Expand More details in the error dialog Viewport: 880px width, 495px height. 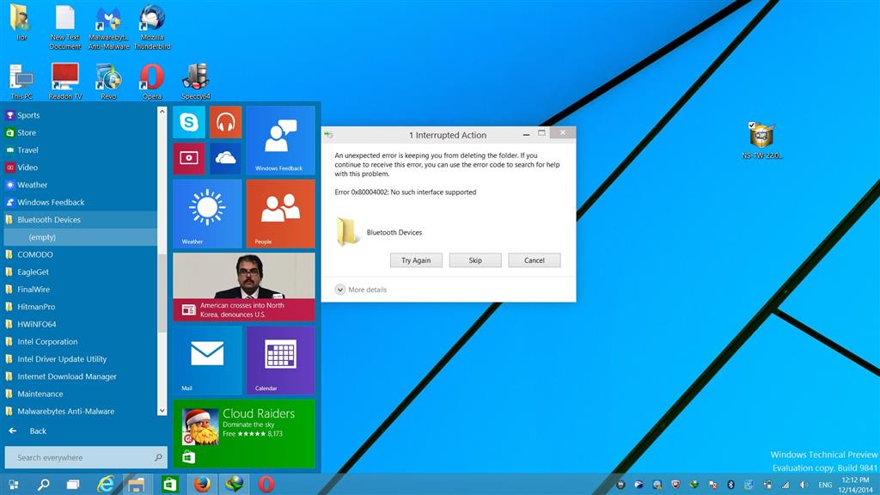click(x=361, y=290)
